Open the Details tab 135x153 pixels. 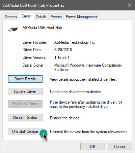coord(41,17)
